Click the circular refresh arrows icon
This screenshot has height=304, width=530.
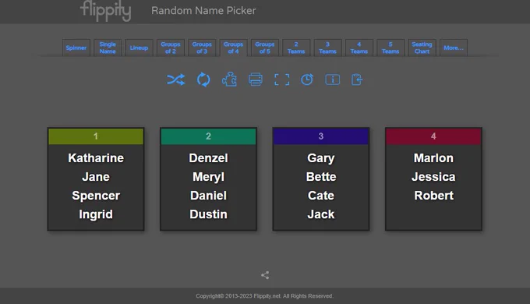pos(203,80)
